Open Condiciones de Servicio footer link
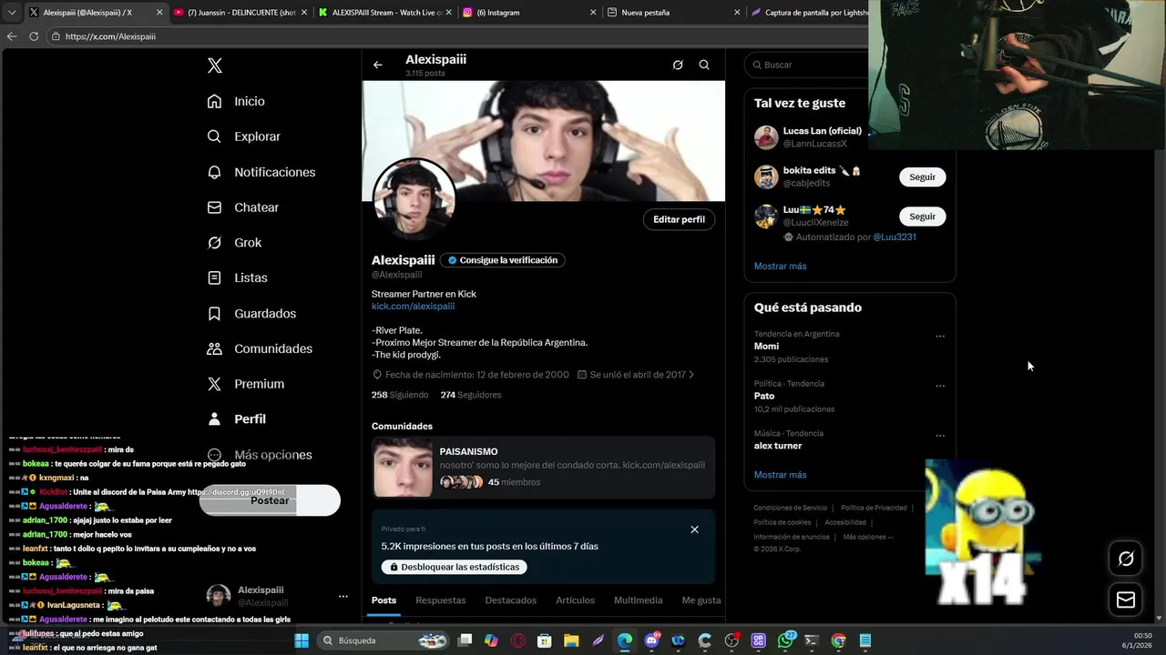 [791, 508]
